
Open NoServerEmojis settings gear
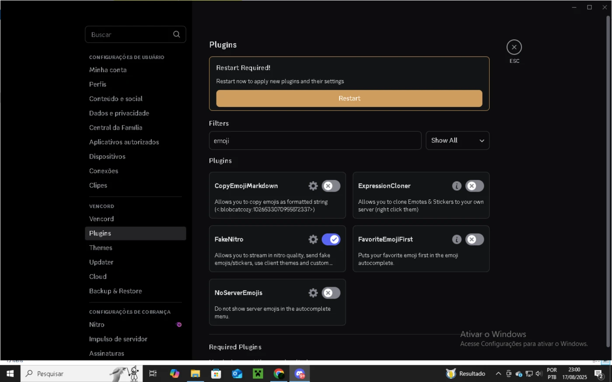point(313,293)
